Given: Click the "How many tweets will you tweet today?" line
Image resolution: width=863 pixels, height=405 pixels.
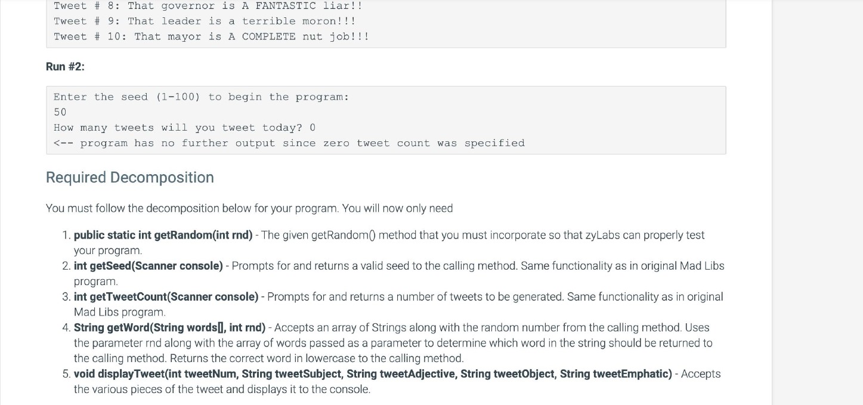Looking at the screenshot, I should [184, 128].
